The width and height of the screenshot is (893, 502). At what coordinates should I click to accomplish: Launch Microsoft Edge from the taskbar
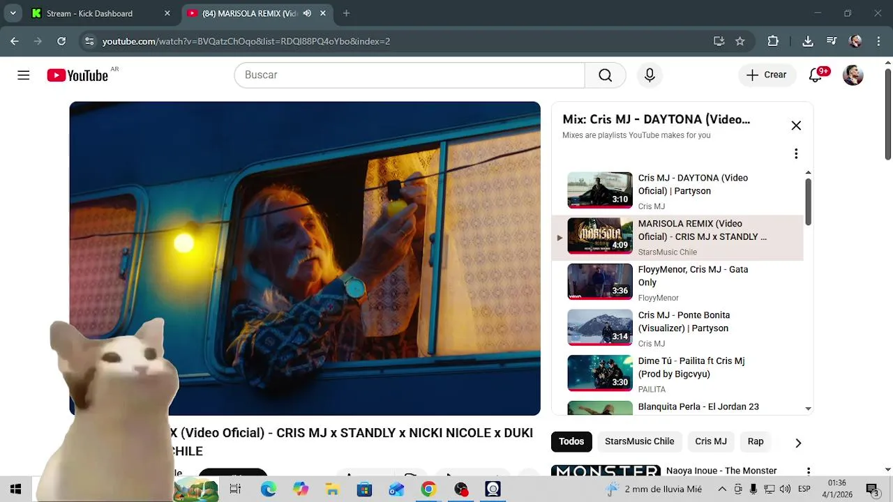tap(269, 489)
